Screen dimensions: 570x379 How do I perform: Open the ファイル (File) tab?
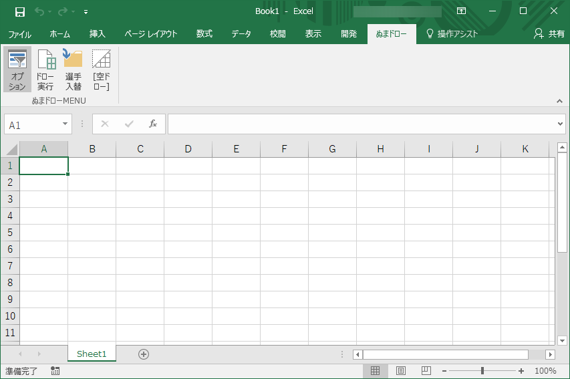pos(19,34)
